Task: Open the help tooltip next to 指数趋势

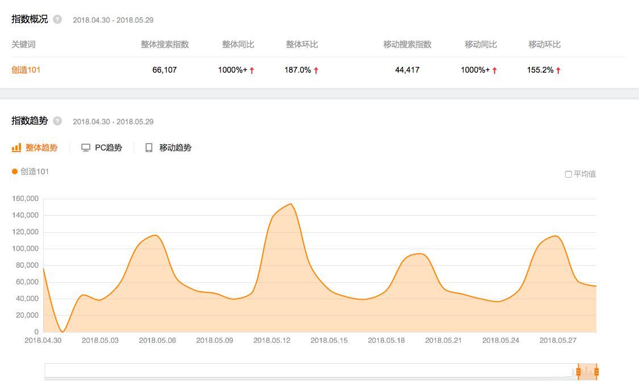Action: tap(57, 121)
